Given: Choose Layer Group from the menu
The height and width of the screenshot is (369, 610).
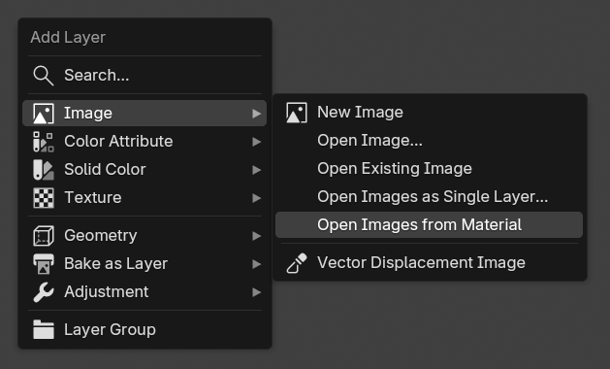Looking at the screenshot, I should (x=144, y=329).
